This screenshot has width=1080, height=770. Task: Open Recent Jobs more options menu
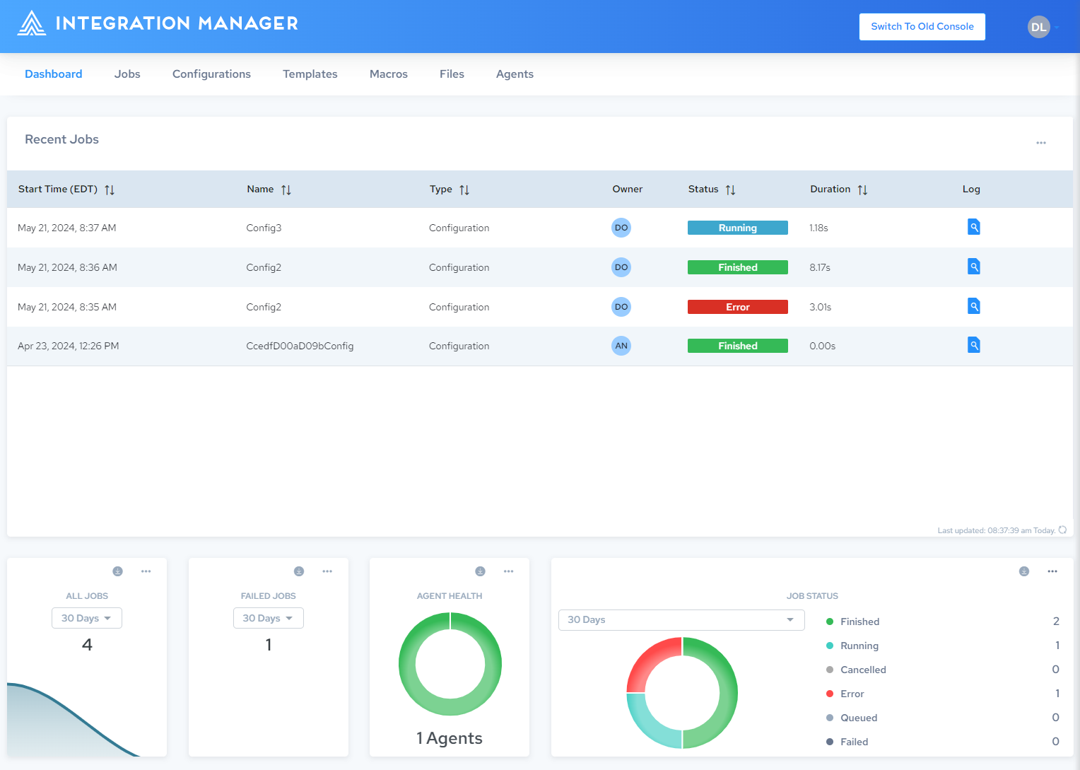pos(1041,143)
